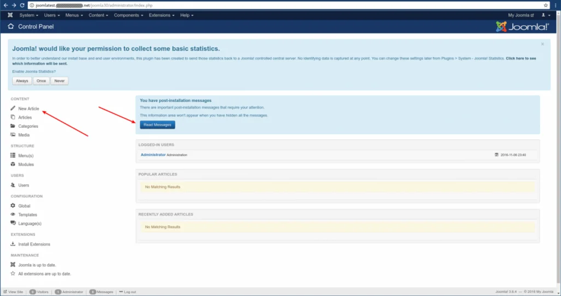Open the My Joomla site link
The height and width of the screenshot is (296, 561).
point(521,15)
